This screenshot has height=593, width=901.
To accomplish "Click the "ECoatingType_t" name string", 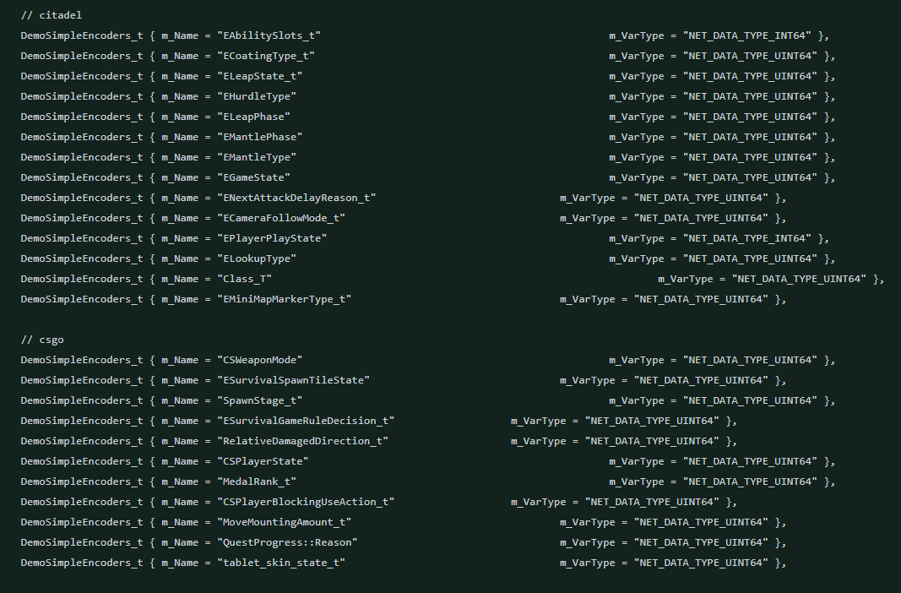I will coord(265,56).
